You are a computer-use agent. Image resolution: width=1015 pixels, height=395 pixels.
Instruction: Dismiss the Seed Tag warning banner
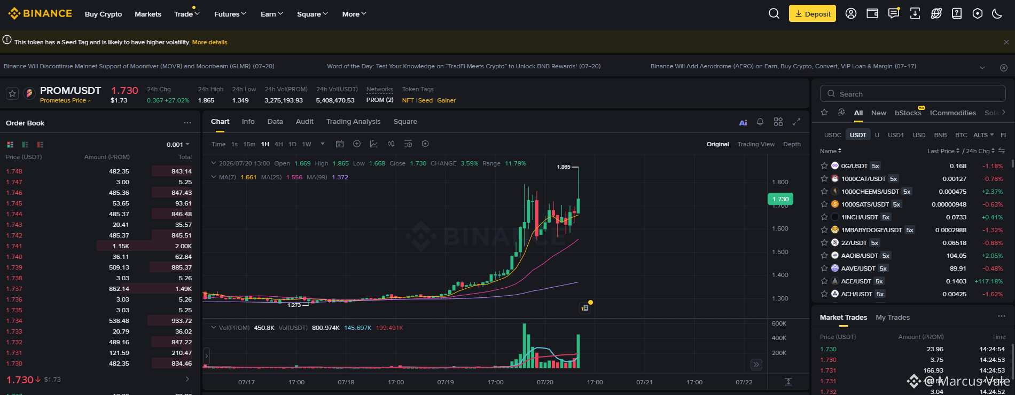(x=1006, y=42)
